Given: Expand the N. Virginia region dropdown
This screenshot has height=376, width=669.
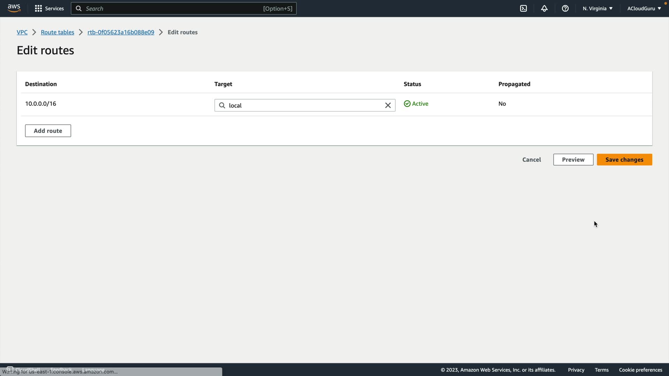Looking at the screenshot, I should [x=597, y=8].
